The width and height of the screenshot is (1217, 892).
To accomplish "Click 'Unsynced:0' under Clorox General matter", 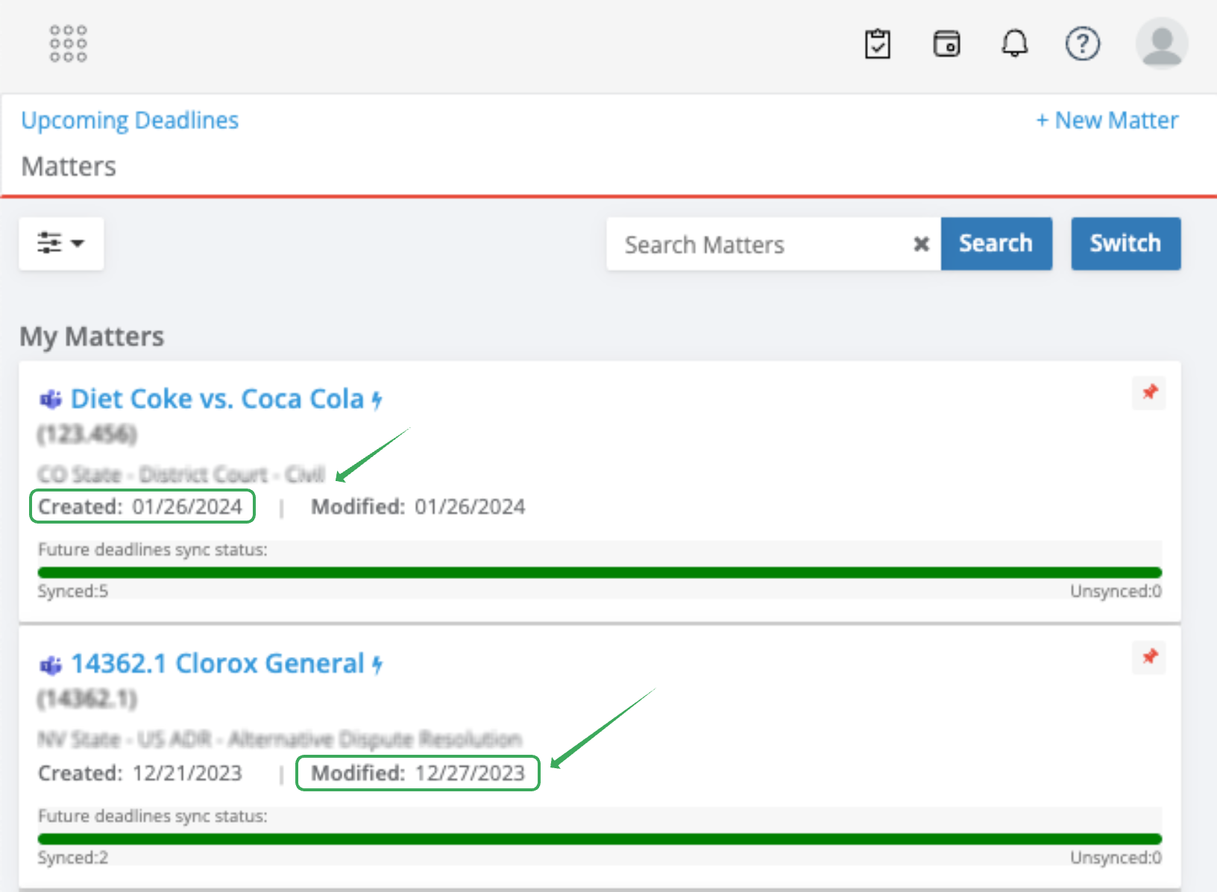I will (1116, 858).
